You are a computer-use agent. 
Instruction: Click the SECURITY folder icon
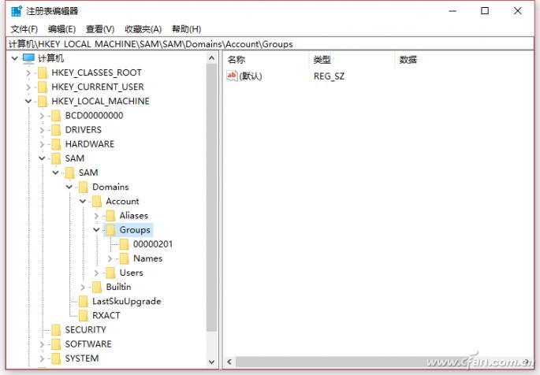pos(56,330)
